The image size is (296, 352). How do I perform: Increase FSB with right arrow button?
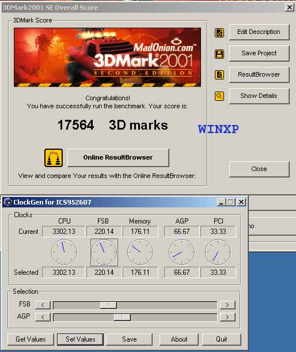pyautogui.click(x=227, y=305)
